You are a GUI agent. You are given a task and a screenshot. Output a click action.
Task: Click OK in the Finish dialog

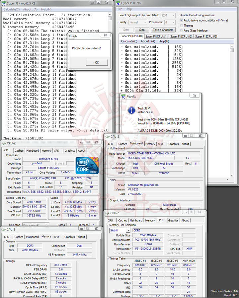(97, 62)
